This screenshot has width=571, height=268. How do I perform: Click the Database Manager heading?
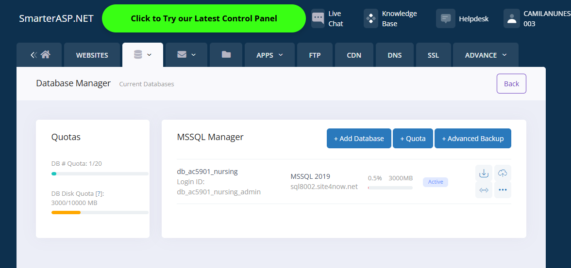73,83
